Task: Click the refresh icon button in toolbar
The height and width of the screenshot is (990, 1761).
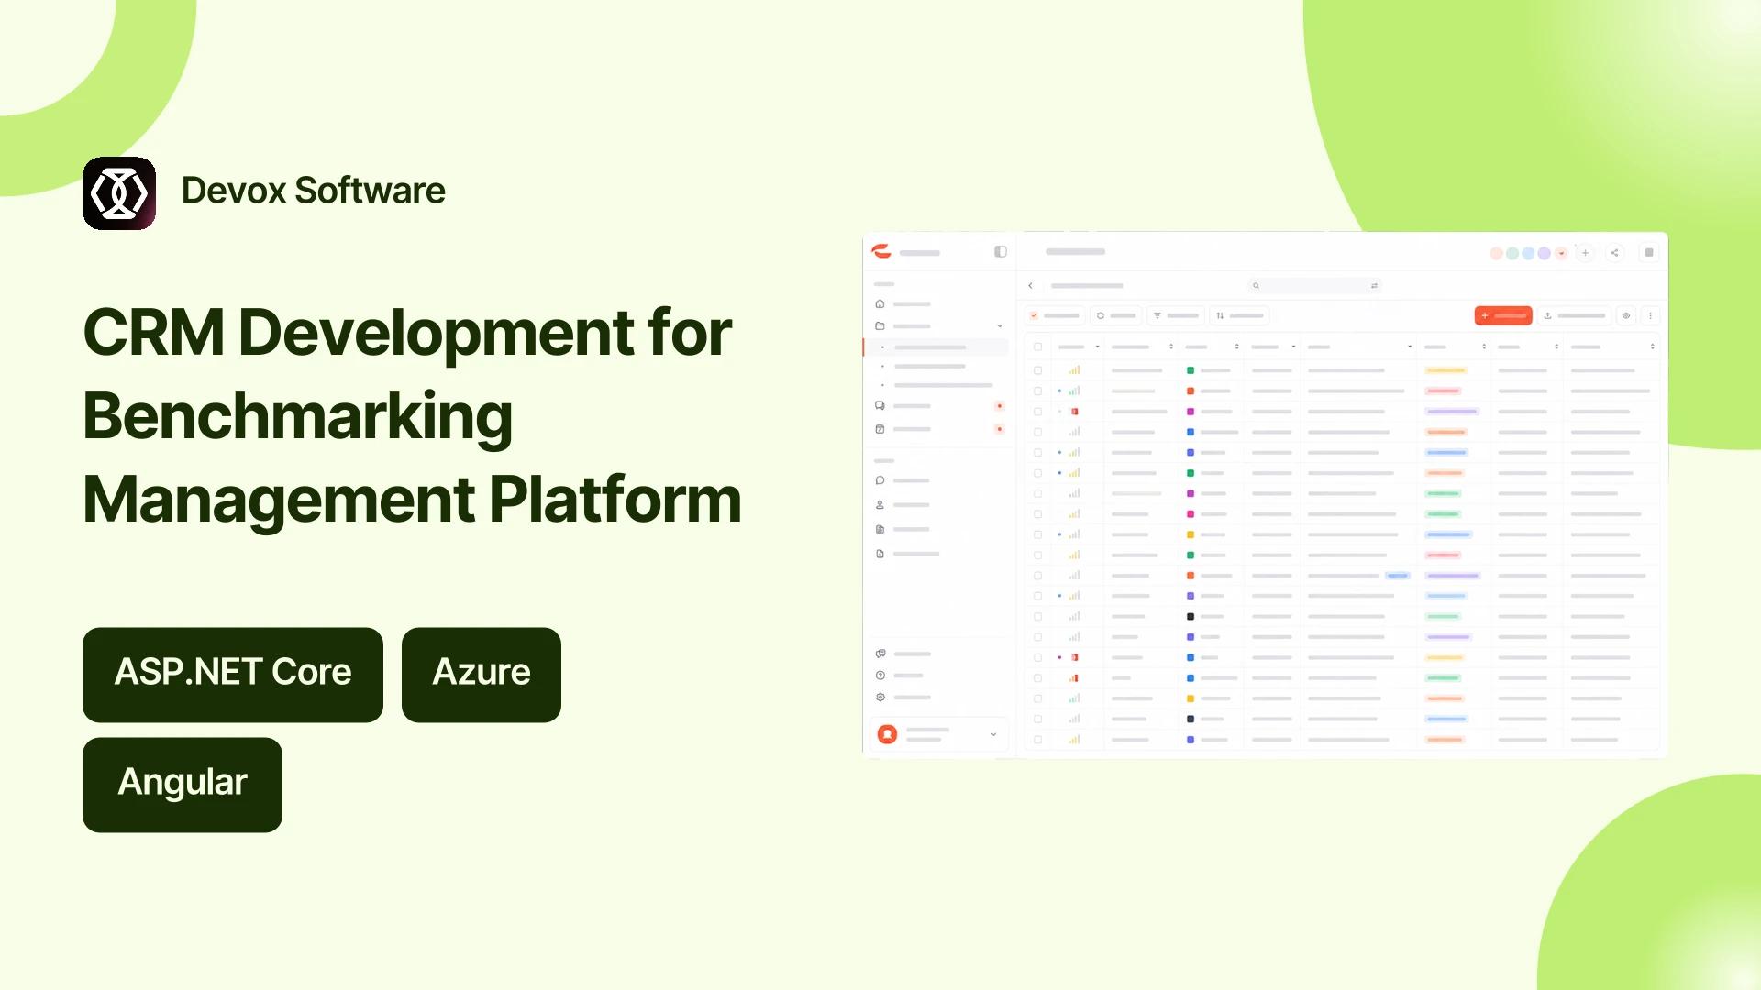Action: [x=1116, y=315]
